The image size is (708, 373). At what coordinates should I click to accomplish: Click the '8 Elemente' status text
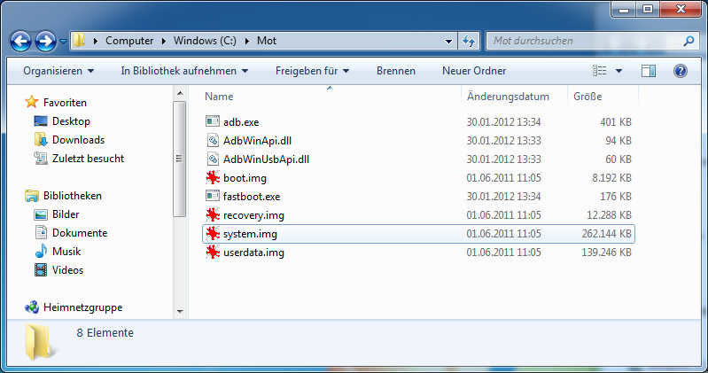105,333
